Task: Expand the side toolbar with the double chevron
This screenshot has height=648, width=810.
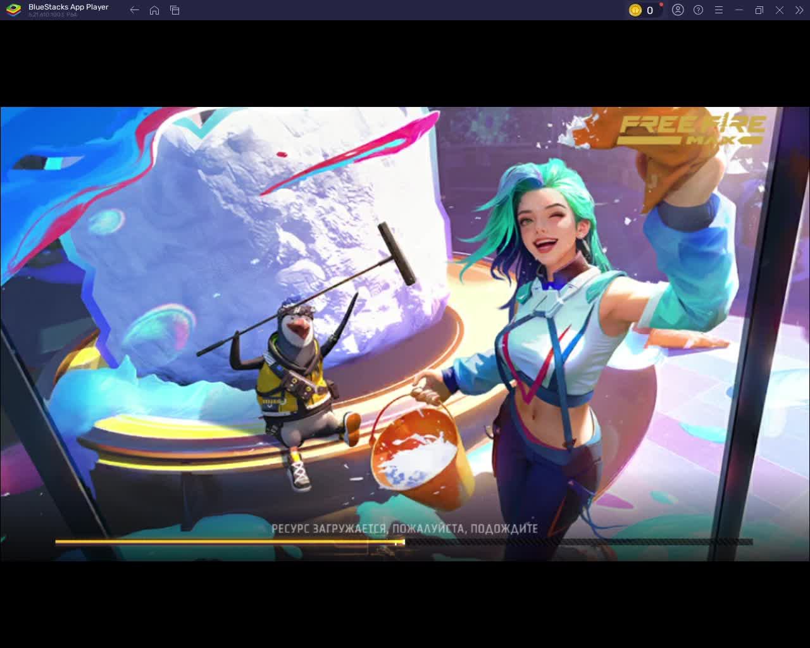Action: point(799,10)
